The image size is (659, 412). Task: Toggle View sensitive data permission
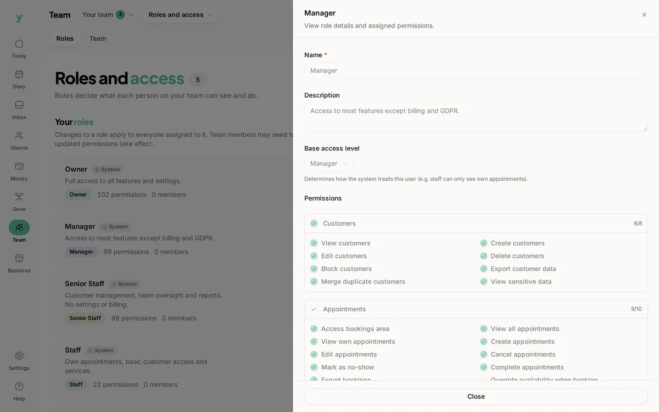[484, 282]
